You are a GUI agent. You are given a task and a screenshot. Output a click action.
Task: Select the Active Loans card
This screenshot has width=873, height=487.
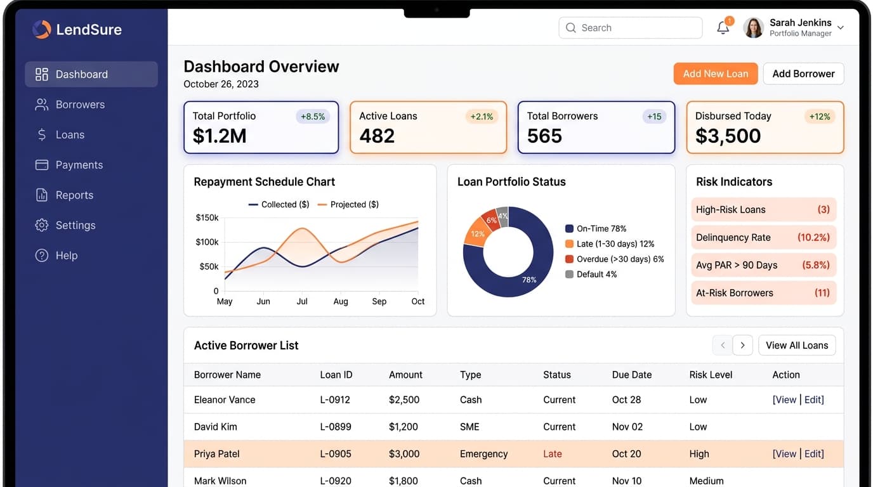pyautogui.click(x=428, y=127)
